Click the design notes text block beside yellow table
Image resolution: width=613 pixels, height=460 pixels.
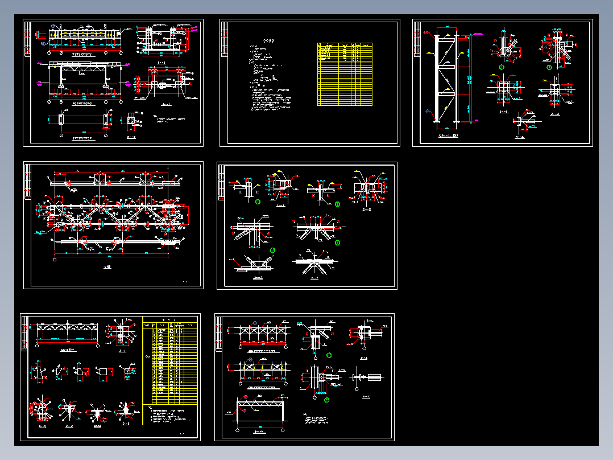(270, 76)
